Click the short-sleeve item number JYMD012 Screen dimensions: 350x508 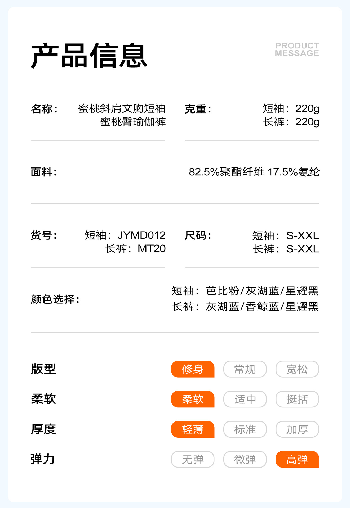(x=141, y=235)
